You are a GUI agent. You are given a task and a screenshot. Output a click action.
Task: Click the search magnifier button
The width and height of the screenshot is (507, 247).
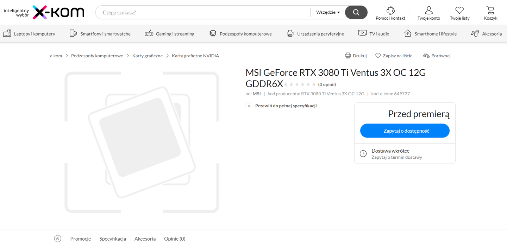pyautogui.click(x=356, y=12)
